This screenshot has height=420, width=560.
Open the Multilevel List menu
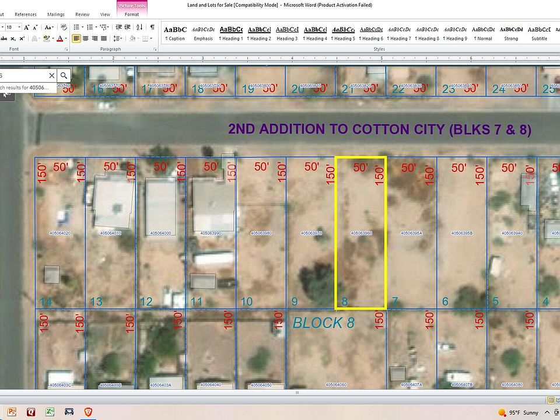tap(104, 27)
